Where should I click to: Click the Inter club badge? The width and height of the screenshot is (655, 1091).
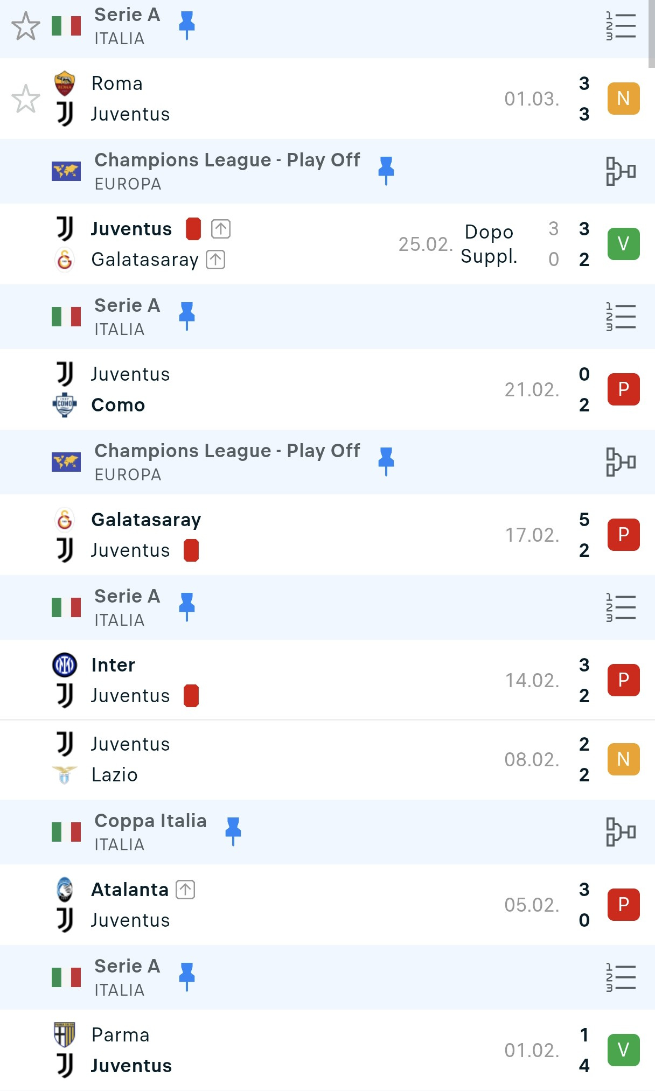[x=65, y=665]
